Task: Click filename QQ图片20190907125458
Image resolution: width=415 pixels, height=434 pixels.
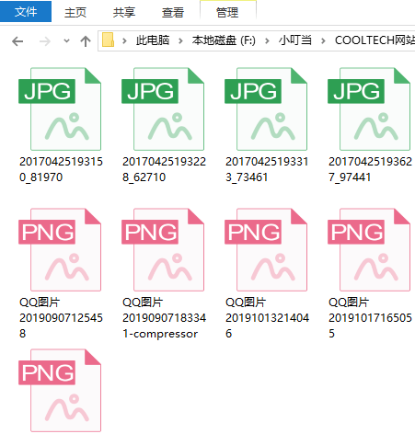Action: (x=61, y=317)
